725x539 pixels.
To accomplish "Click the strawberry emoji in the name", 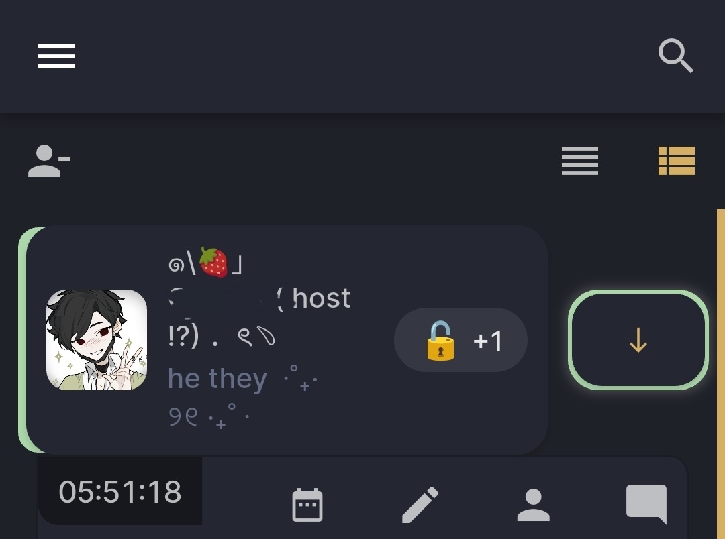I will [x=213, y=262].
